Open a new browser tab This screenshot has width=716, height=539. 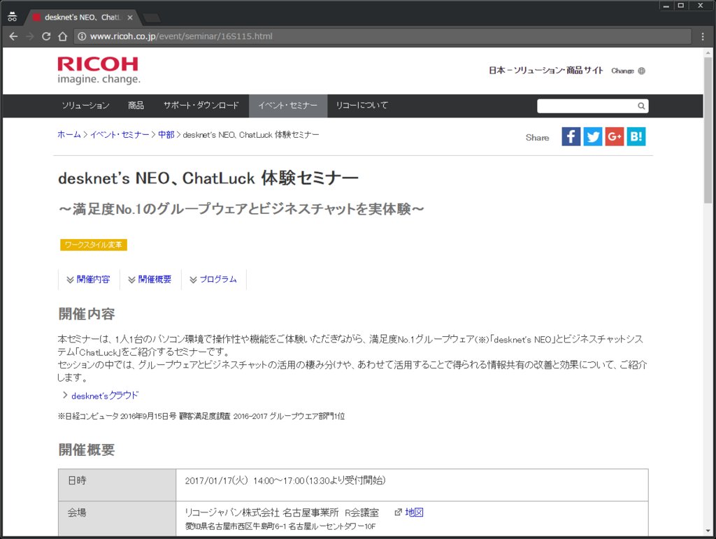coord(152,17)
